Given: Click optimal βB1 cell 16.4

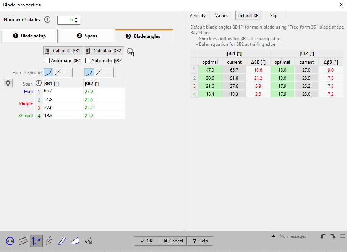Looking at the screenshot, I should point(210,94).
